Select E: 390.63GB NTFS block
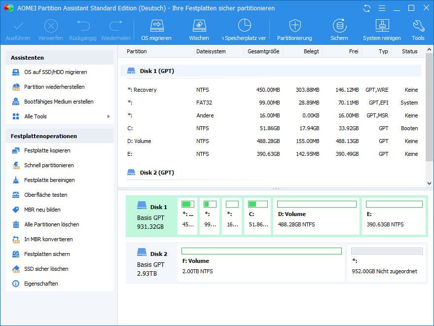Viewport: 434px width, 326px height. (394, 216)
